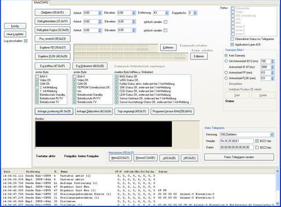
Task: Click the Zieldaten Elevation spinner arrows
Action: pyautogui.click(x=133, y=13)
